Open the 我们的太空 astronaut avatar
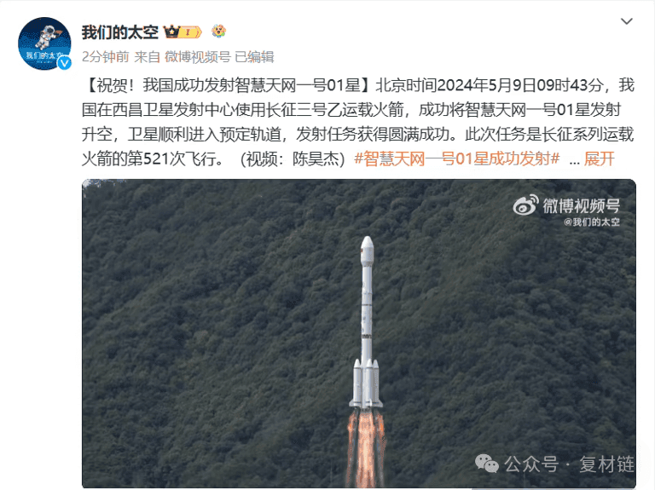 click(44, 43)
